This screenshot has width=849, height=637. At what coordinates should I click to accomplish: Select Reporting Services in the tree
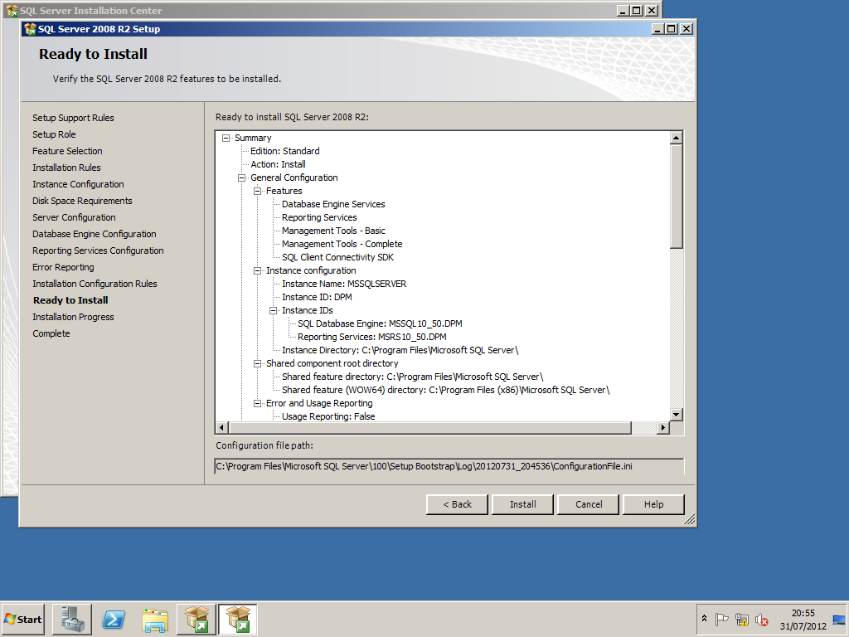[x=319, y=218]
